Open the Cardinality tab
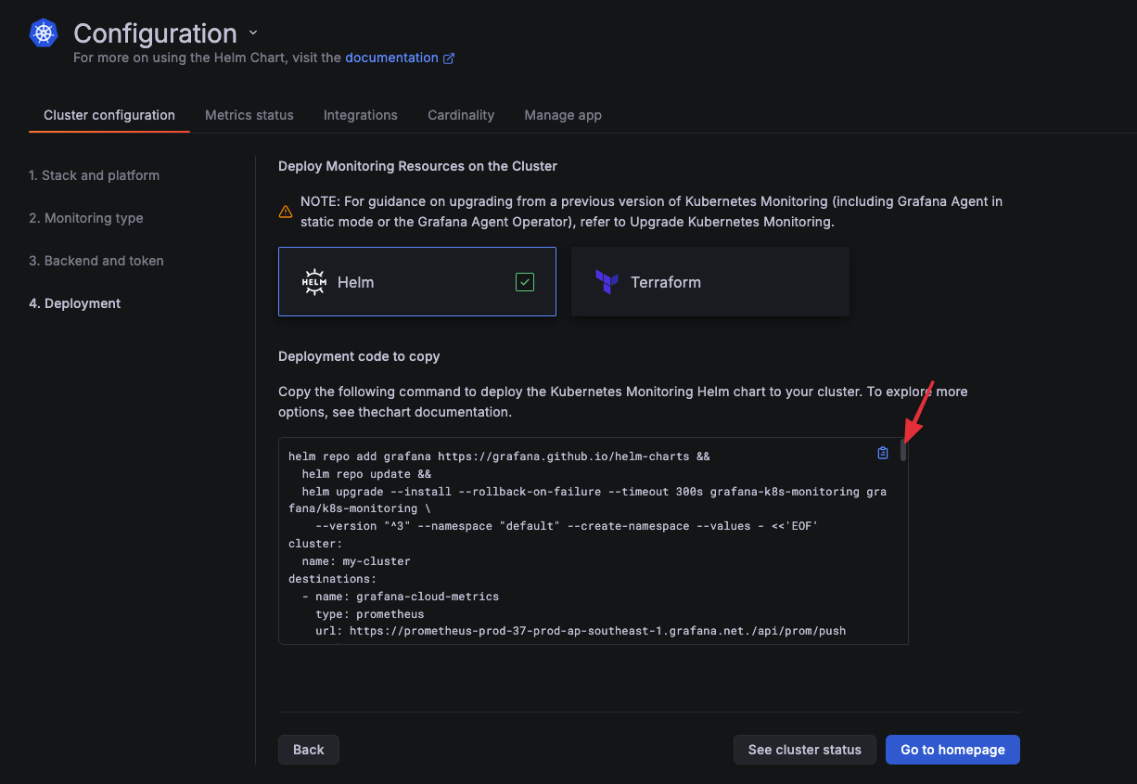 click(461, 115)
